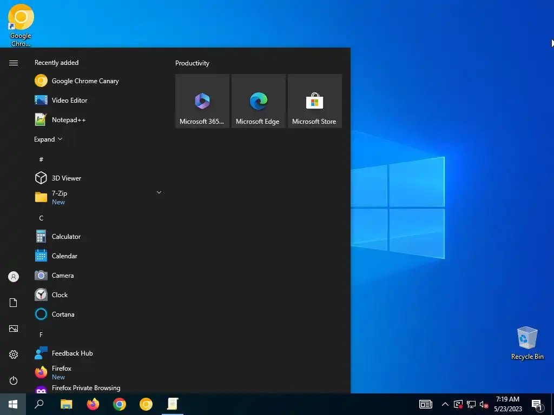Open the user account icon

14,277
